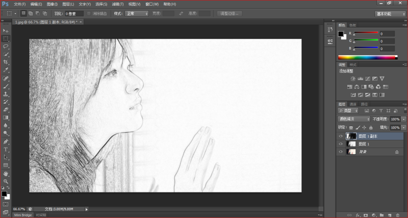Select the Horizontal Type tool

6,150
